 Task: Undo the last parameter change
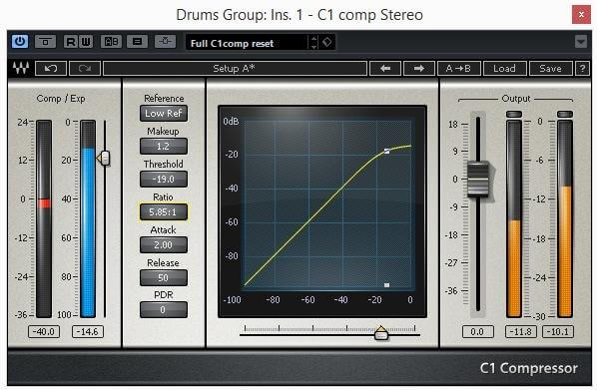(51, 69)
